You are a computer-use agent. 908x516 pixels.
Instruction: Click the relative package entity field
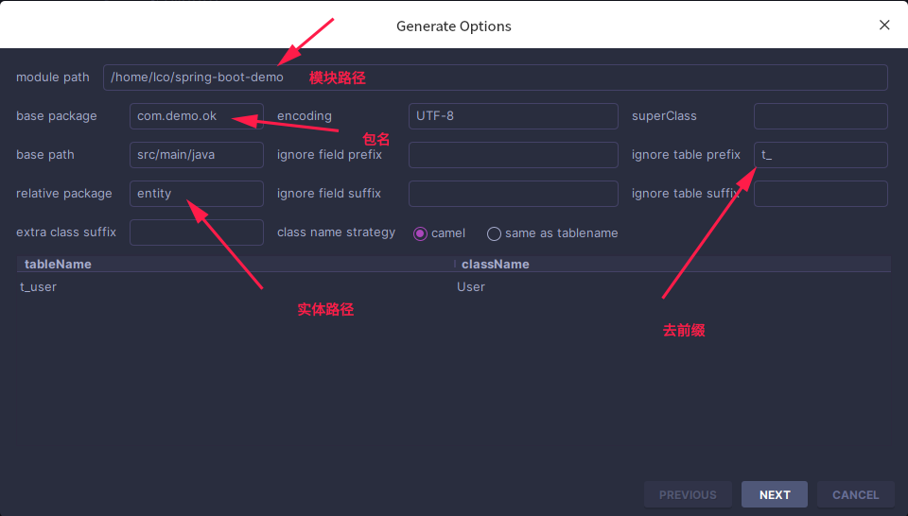pyautogui.click(x=196, y=194)
